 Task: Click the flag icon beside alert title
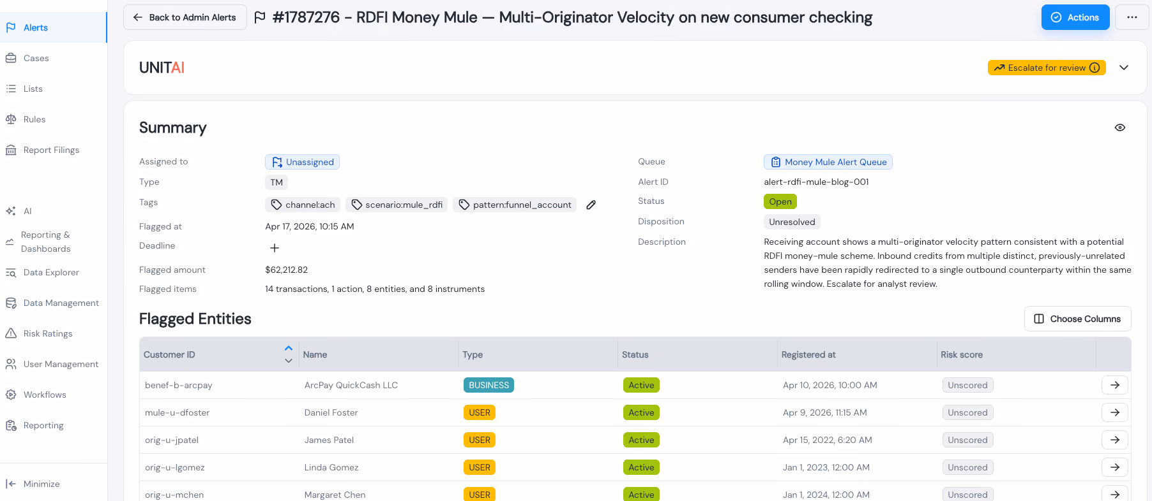click(260, 17)
